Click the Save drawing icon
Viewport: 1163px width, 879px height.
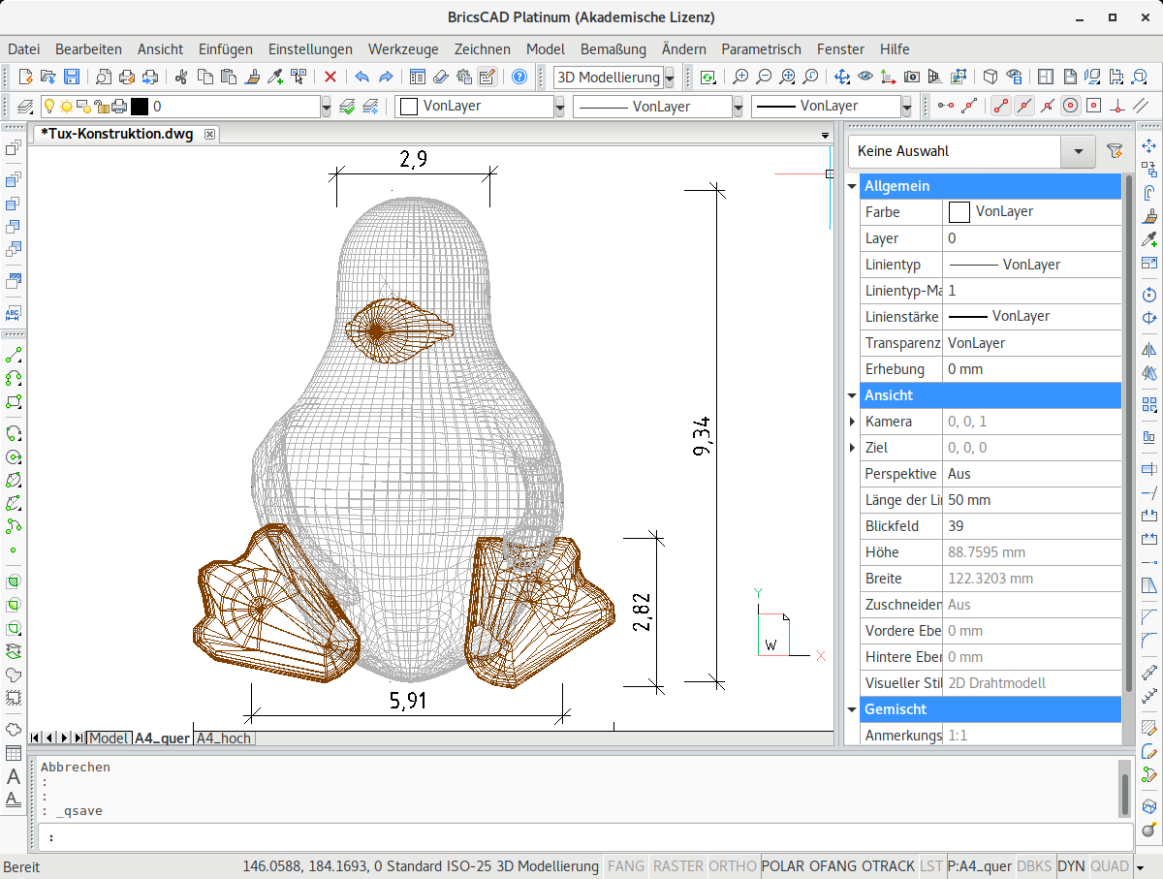pos(72,78)
